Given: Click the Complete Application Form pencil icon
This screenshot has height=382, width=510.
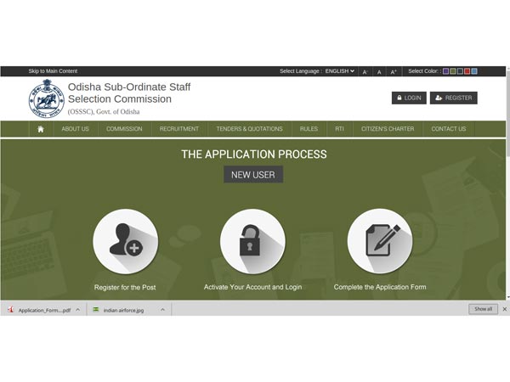Looking at the screenshot, I should [x=380, y=242].
